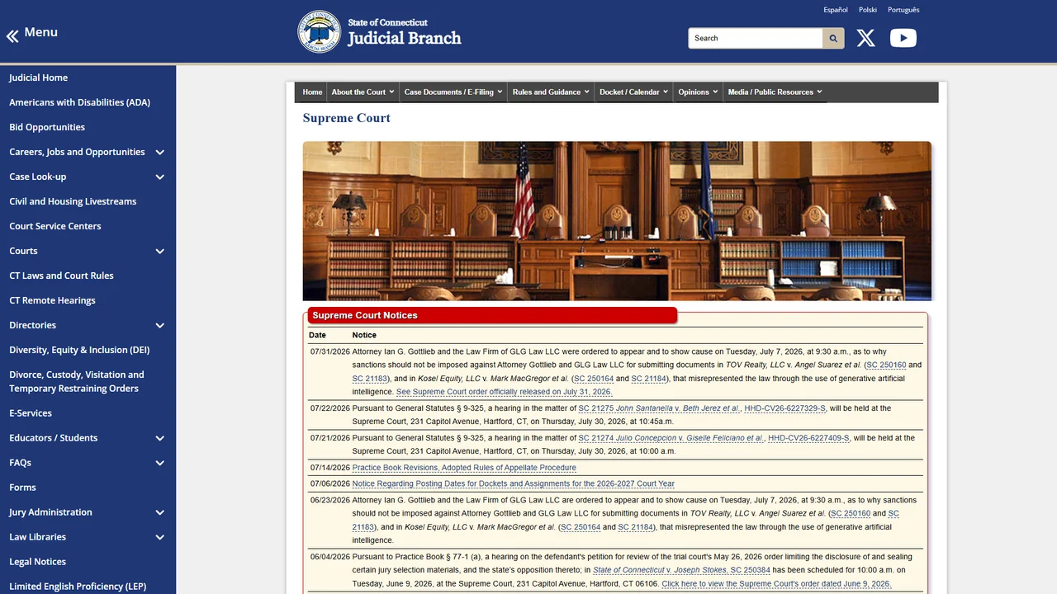
Task: Open CT Remote Hearings link
Action: [x=52, y=300]
